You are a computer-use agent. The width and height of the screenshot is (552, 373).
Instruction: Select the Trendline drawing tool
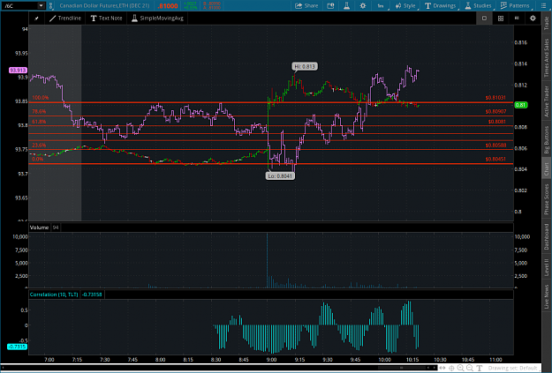point(65,19)
